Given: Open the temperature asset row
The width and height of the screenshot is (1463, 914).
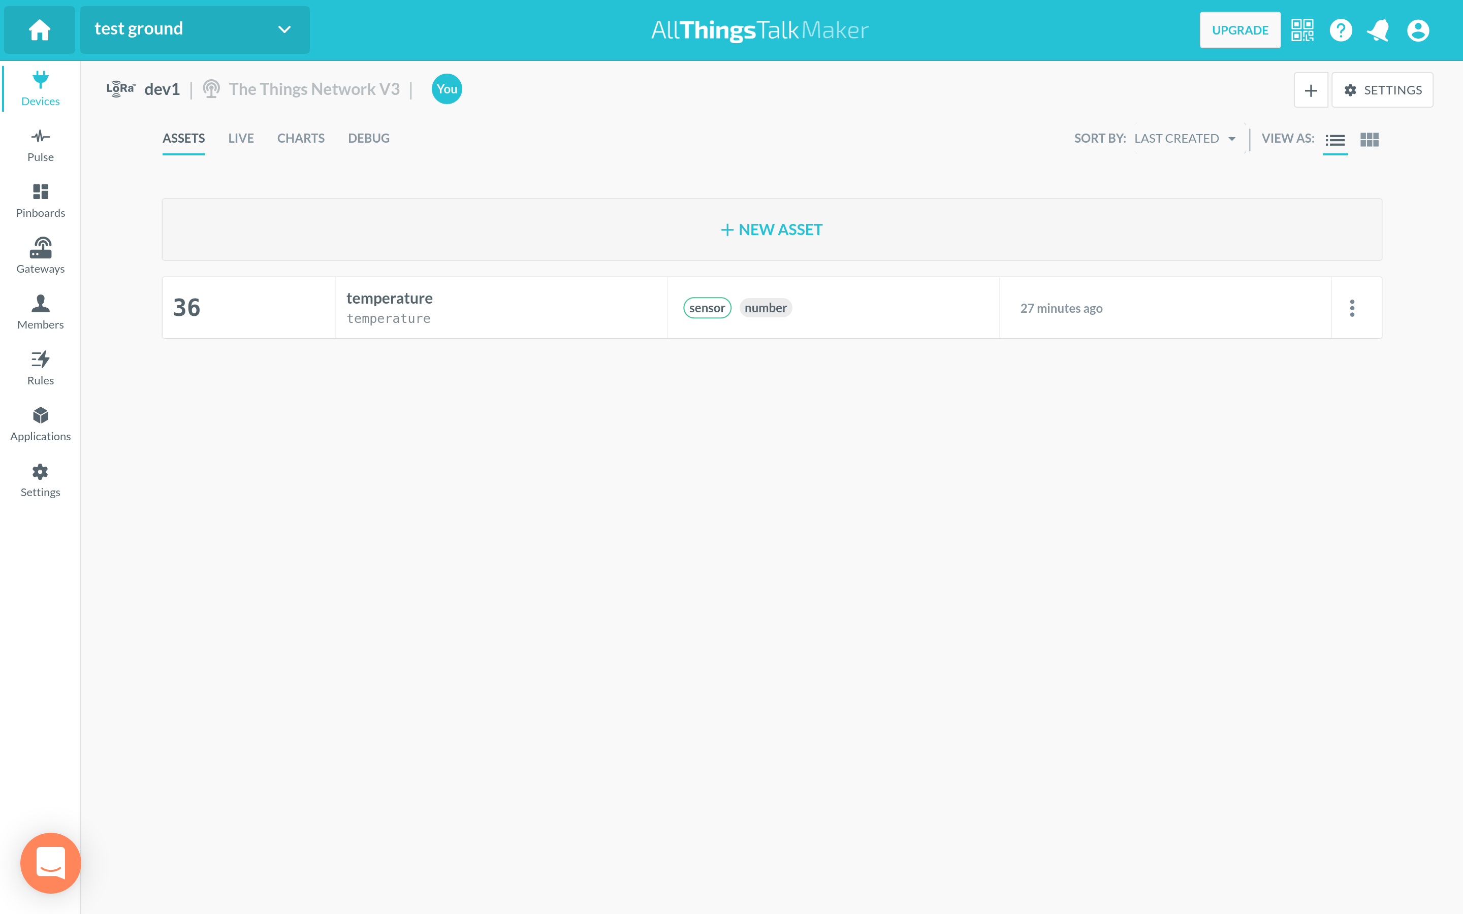Looking at the screenshot, I should (500, 308).
